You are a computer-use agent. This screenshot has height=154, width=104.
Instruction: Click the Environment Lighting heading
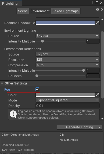click(20, 31)
